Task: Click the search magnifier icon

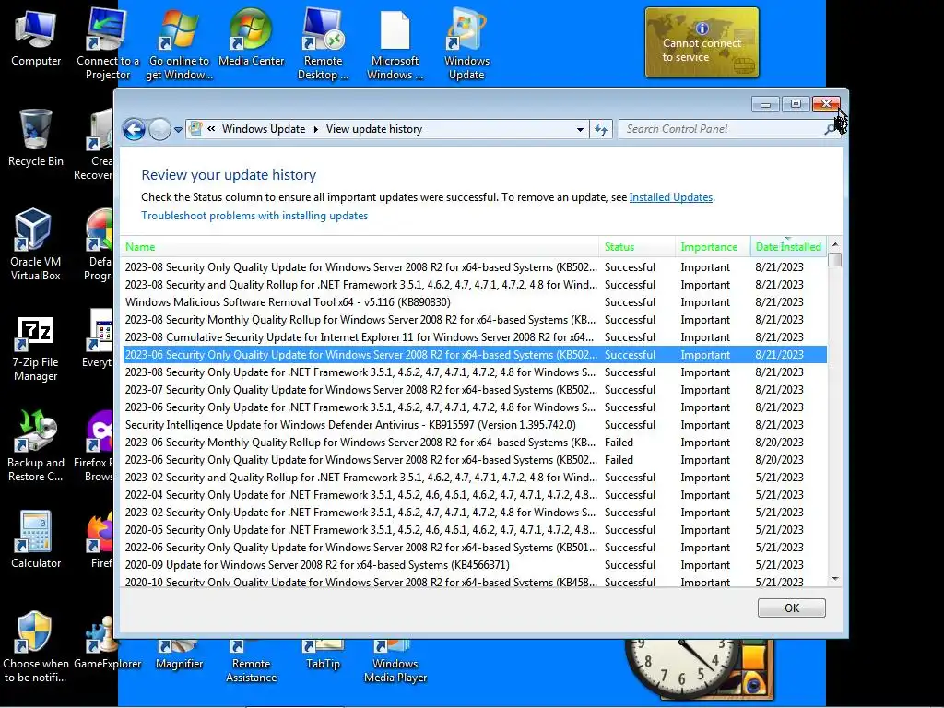Action: 831,129
